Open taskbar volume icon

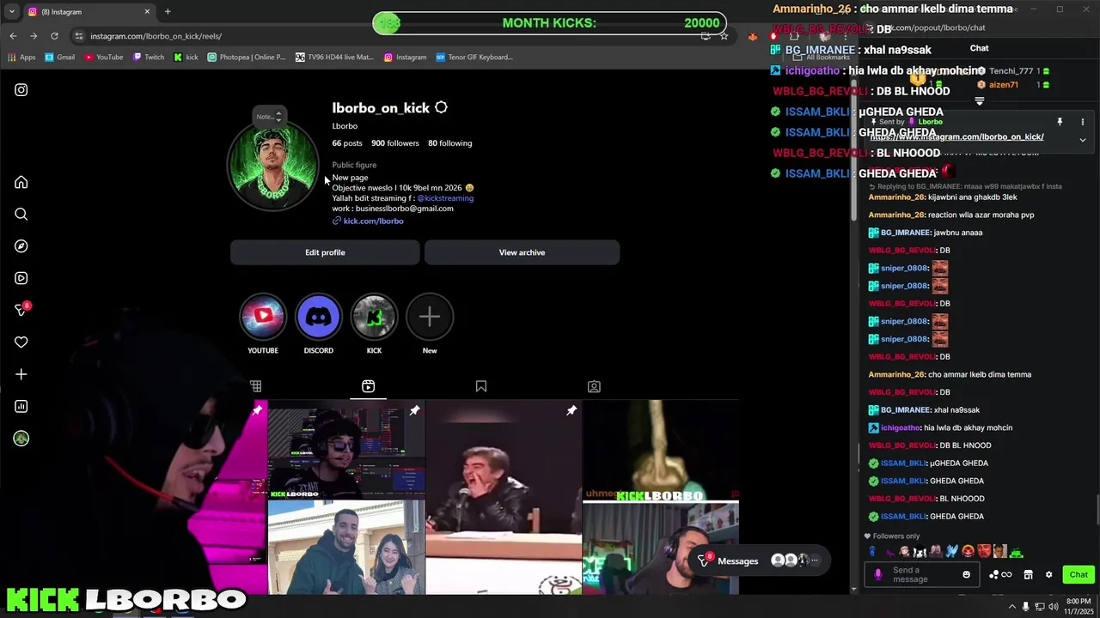click(1053, 607)
